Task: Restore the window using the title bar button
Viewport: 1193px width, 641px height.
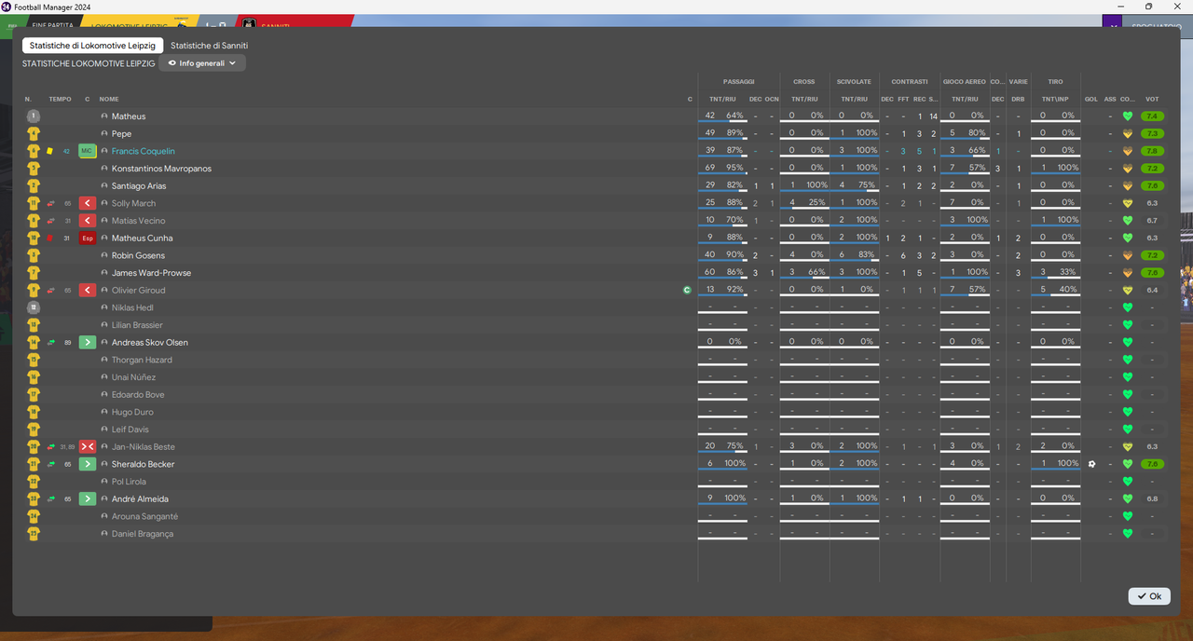Action: point(1148,7)
